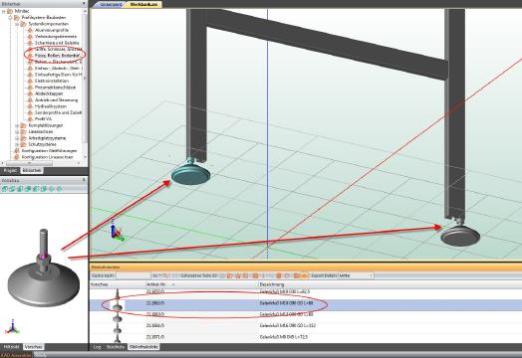The image size is (522, 358).
Task: Click the Hydrauliksystem category icon
Action: click(30, 106)
